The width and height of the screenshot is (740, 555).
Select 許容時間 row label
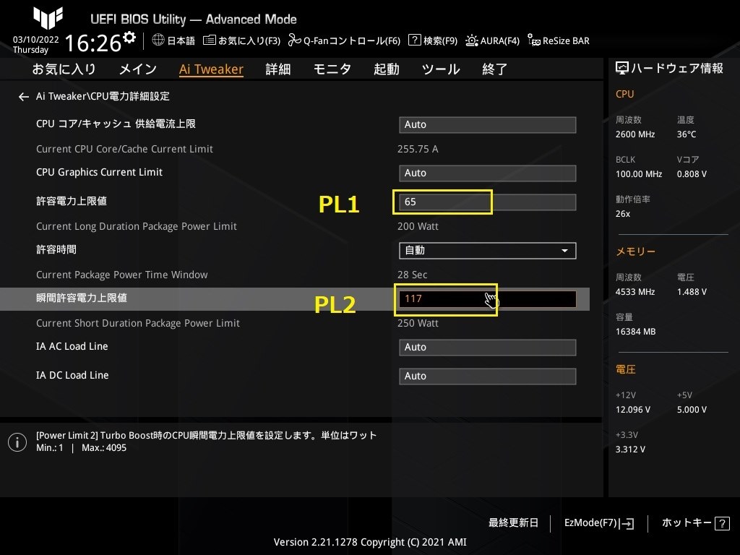(56, 249)
